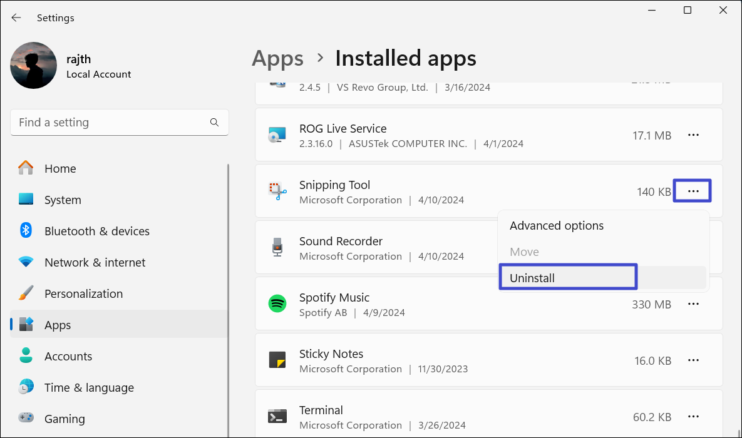Open the Personalization section

pos(83,294)
